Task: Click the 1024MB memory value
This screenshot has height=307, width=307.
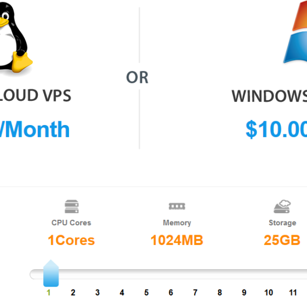Action: 177,240
